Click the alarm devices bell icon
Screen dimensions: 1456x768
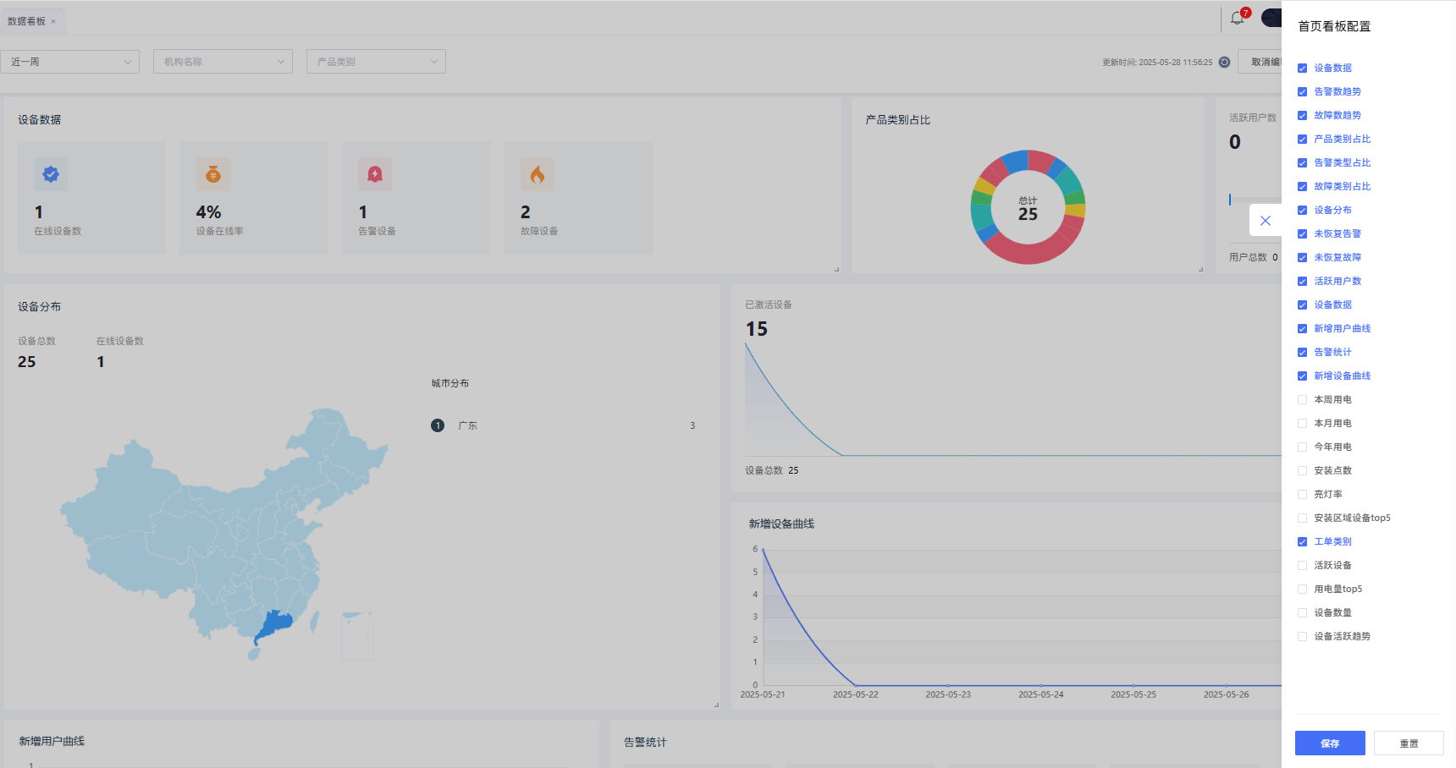[x=375, y=174]
